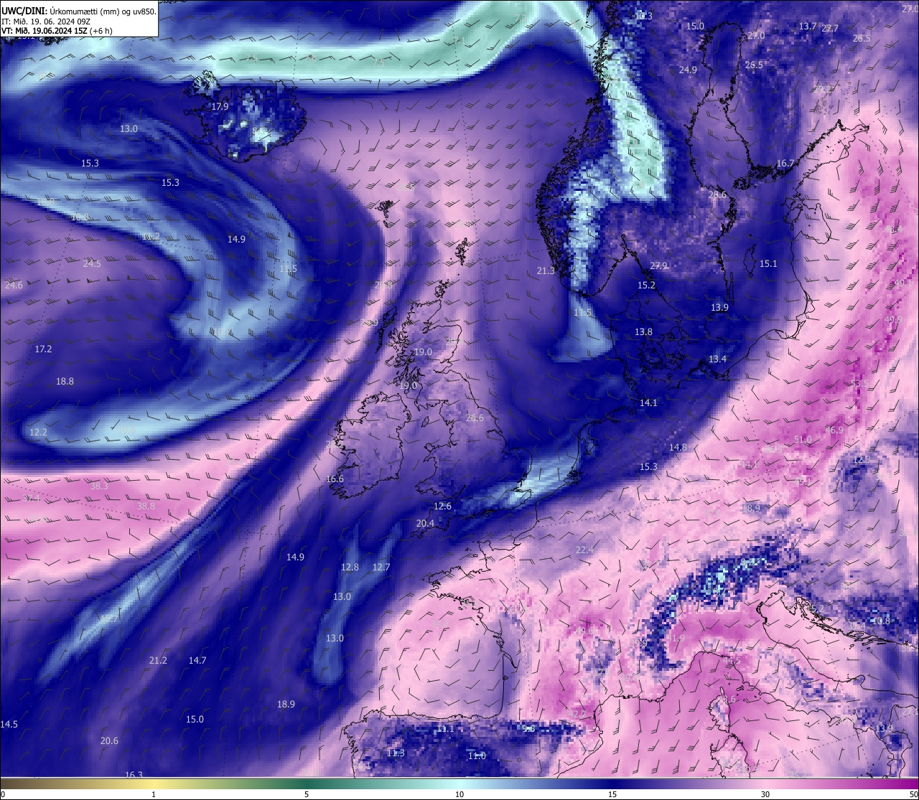
Task: Click the 18.8 value on the map
Action: click(x=65, y=381)
